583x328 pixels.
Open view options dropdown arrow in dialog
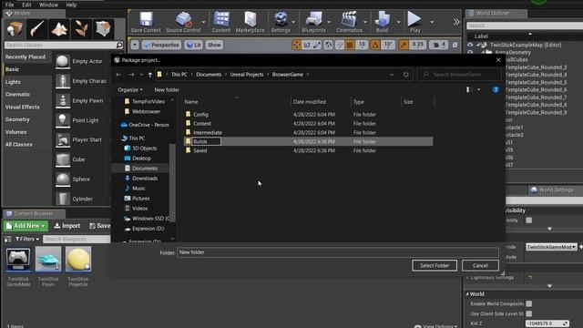[x=478, y=89]
